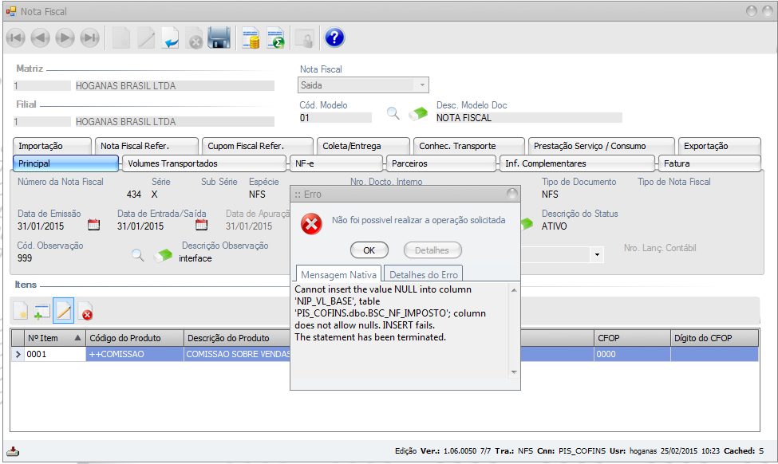The height and width of the screenshot is (464, 778).
Task: Switch to the Parceiros tab
Action: pos(443,163)
